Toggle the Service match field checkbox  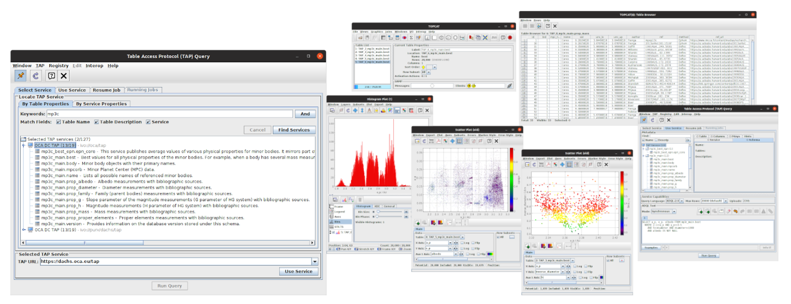pyautogui.click(x=148, y=122)
